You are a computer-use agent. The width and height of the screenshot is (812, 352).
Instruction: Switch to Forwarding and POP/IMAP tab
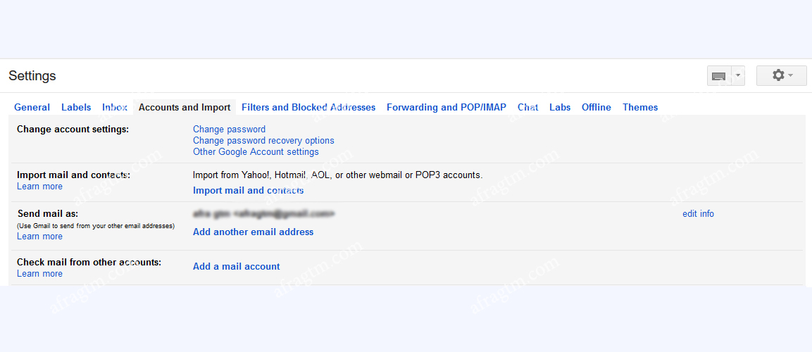(x=446, y=107)
